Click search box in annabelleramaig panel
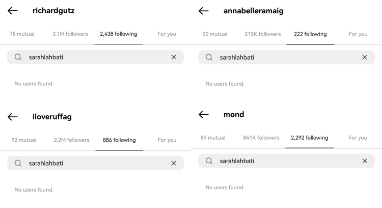The image size is (382, 208). [285, 57]
